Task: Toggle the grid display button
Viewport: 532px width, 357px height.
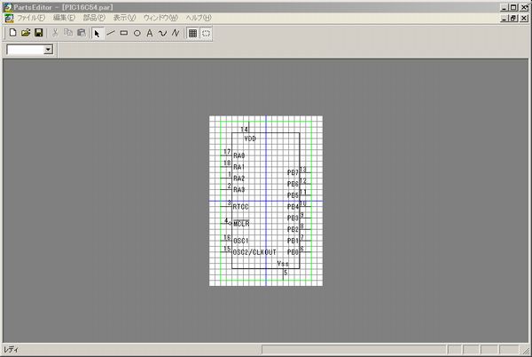Action: [x=192, y=33]
